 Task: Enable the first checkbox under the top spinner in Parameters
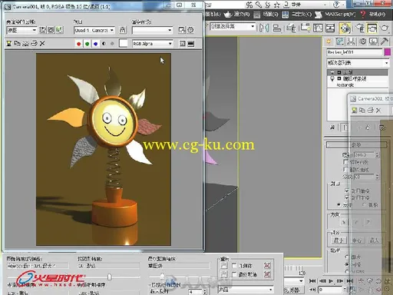tap(345, 162)
